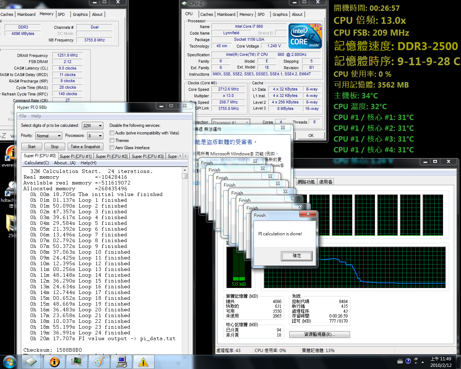The width and height of the screenshot is (461, 369).
Task: Open the Windows Start orb
Action: tap(9, 362)
